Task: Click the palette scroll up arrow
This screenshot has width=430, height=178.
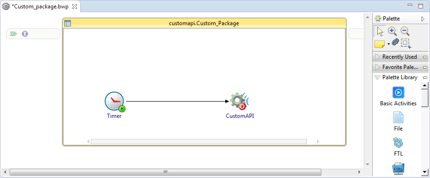Action: pos(425,86)
